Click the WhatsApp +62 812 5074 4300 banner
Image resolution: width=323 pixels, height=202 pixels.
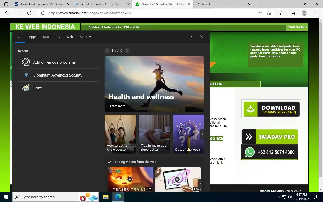click(270, 152)
